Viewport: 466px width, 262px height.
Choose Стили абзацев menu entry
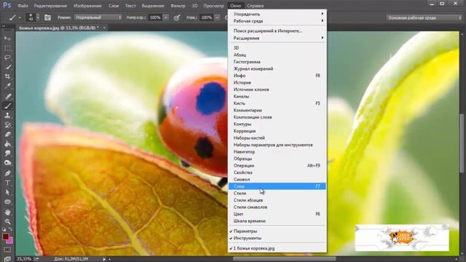(277, 200)
